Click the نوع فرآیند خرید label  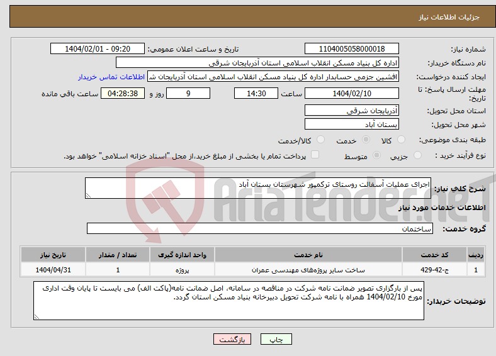point(460,155)
